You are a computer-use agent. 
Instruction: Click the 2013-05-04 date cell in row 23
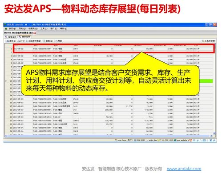point(23,128)
